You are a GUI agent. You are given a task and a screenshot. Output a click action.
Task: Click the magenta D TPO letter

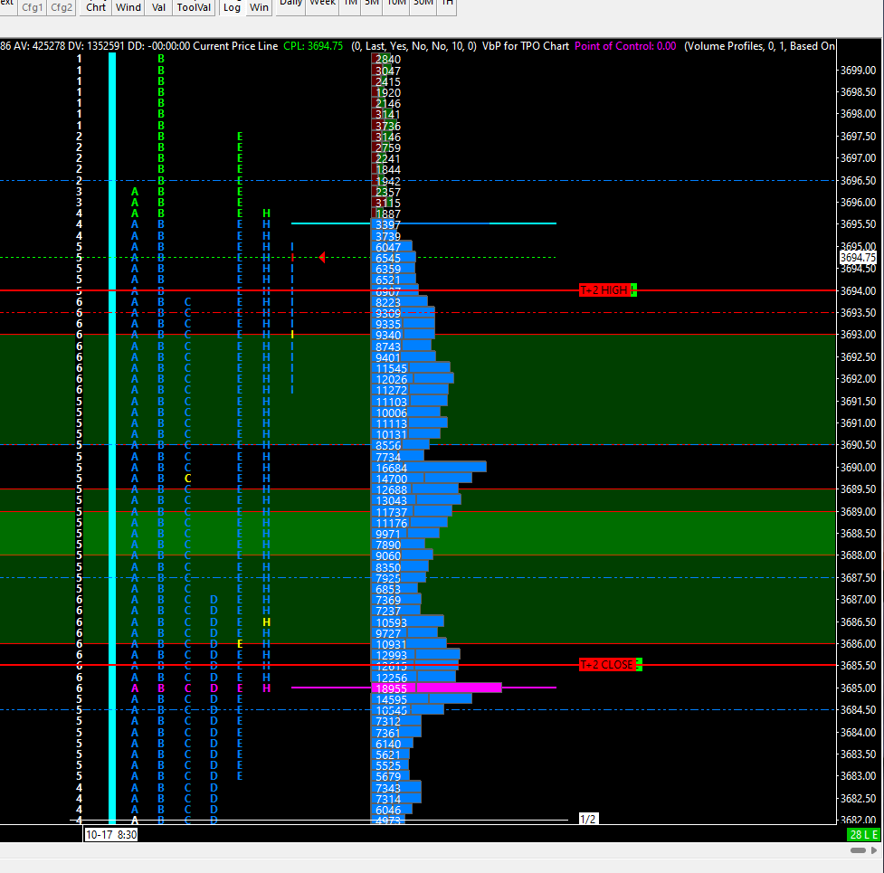pos(214,688)
